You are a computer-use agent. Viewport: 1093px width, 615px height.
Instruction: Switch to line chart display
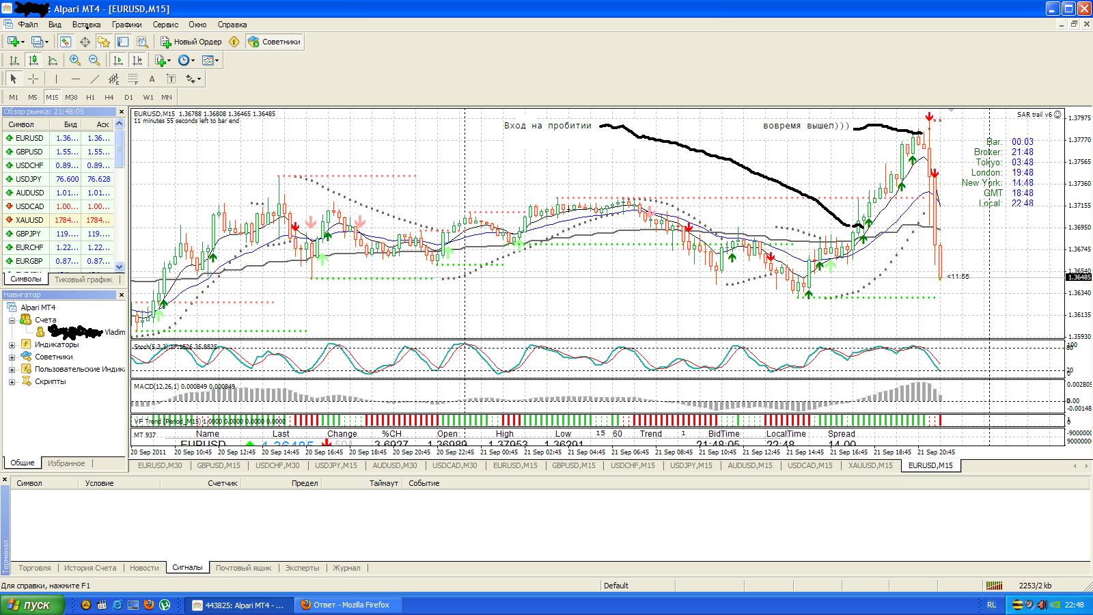(x=52, y=60)
